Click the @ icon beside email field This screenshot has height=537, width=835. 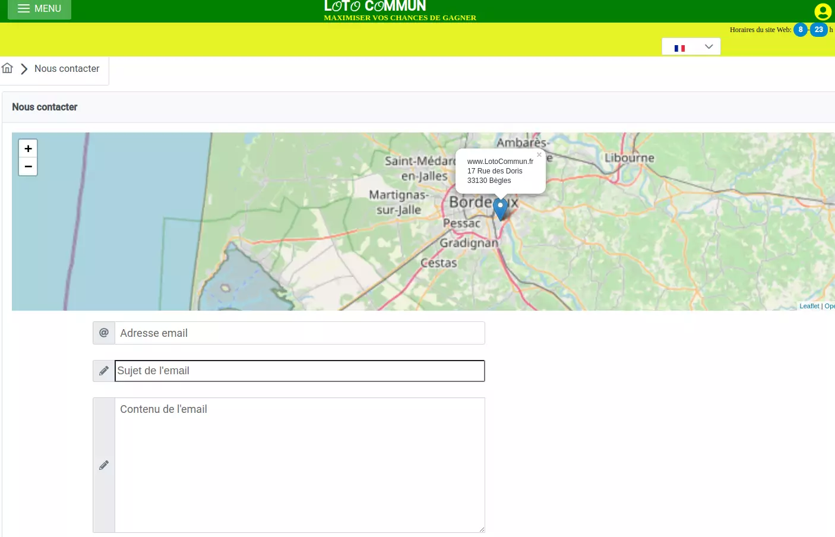pos(104,333)
